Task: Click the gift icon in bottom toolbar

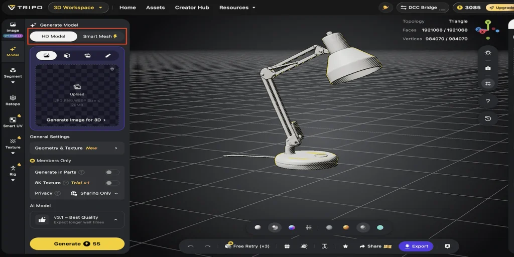Action: [287, 246]
